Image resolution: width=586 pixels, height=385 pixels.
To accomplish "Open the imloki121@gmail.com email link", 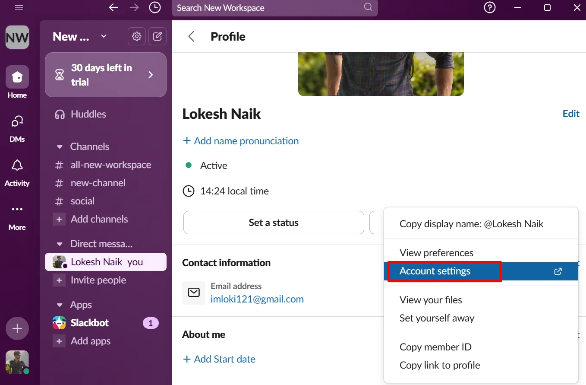I will (257, 299).
